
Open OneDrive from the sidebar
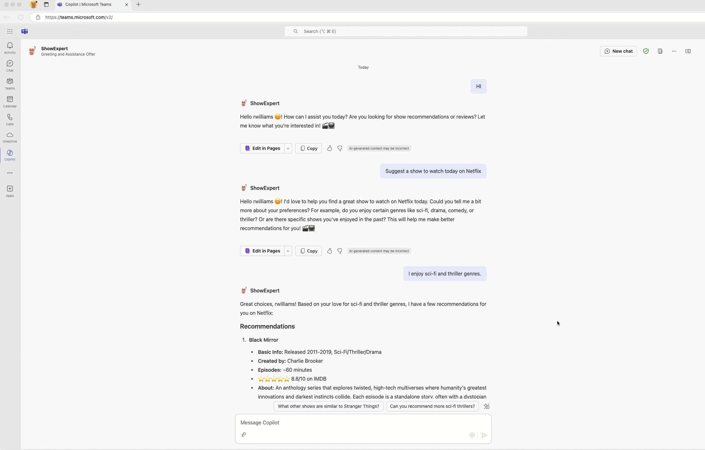pos(10,137)
